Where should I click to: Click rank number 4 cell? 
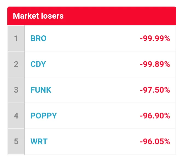(x=16, y=116)
